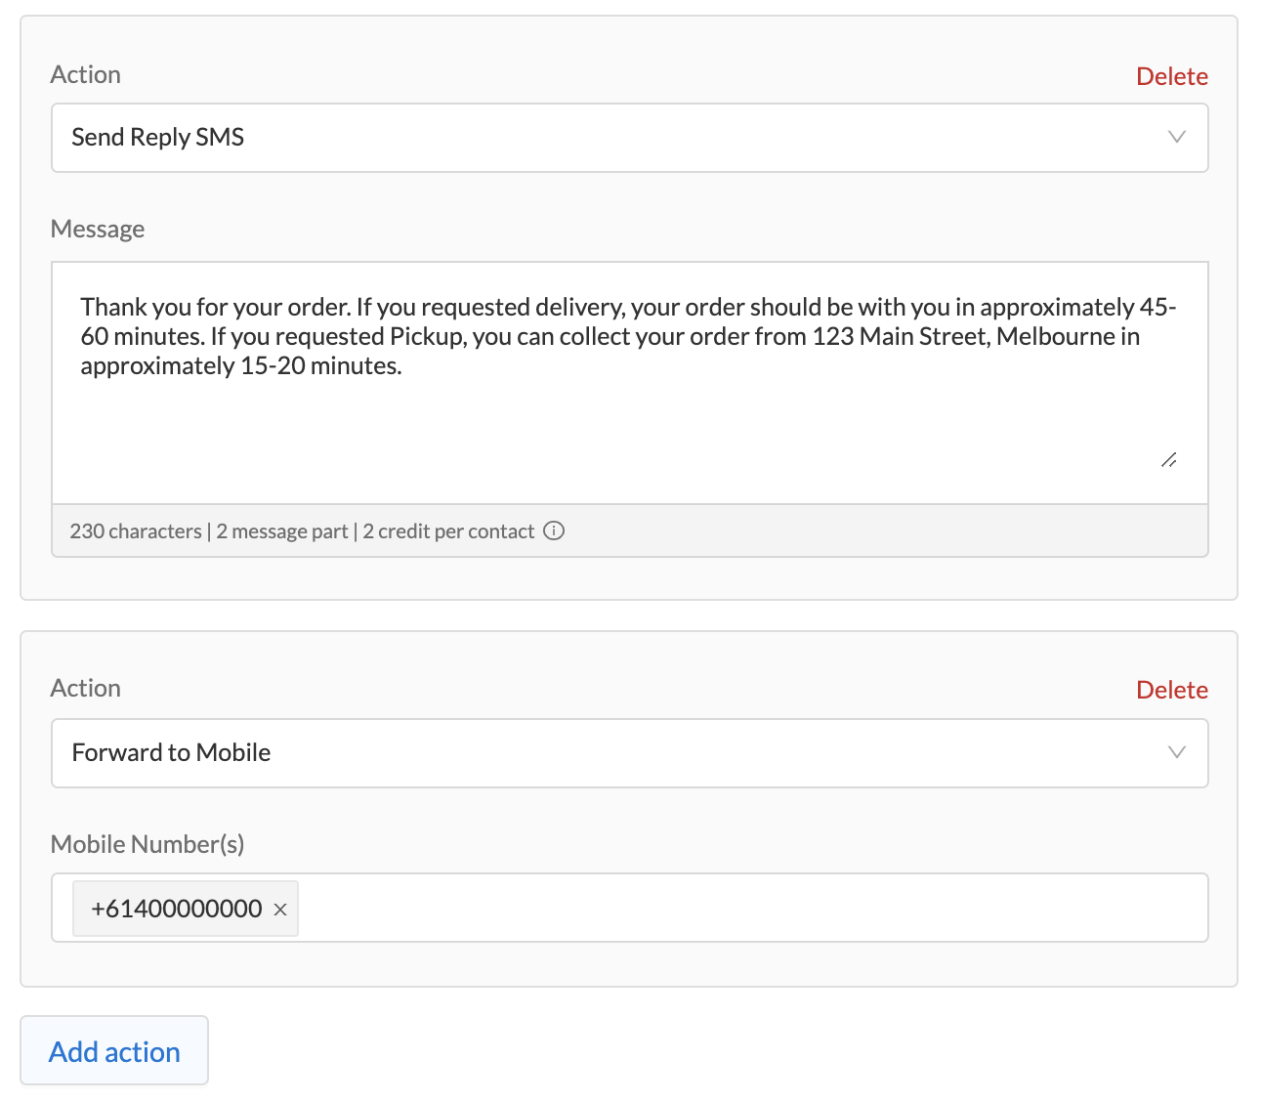The width and height of the screenshot is (1262, 1102).
Task: Click Add action
Action: [113, 1050]
